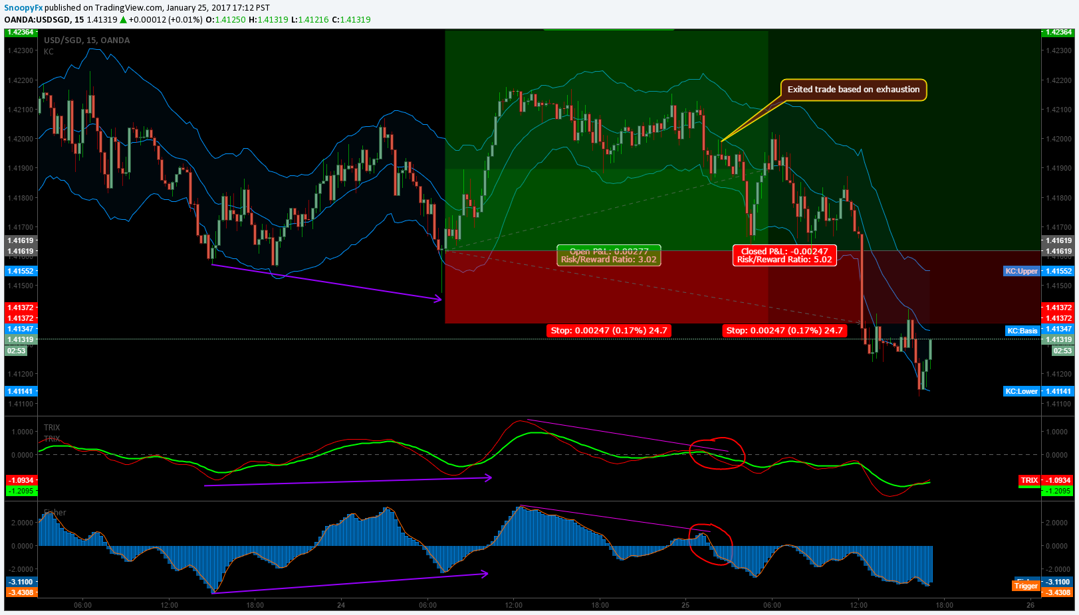
Task: Click the green 1.42364 price tag on the left axis
Action: [21, 32]
